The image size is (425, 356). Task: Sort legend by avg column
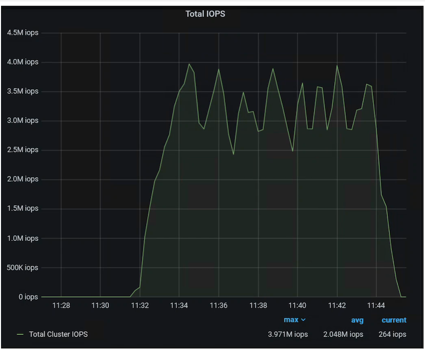tap(357, 320)
